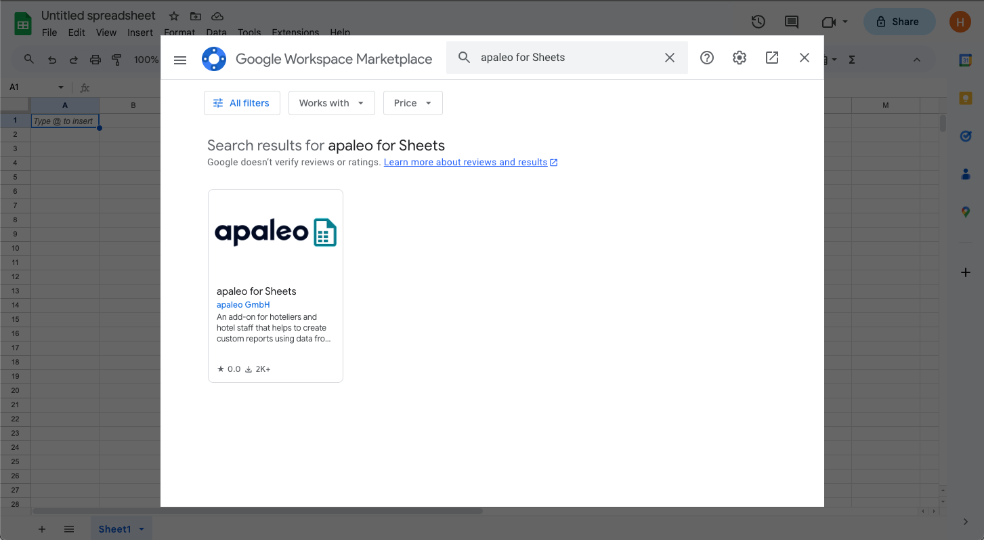Open Google Calendar side panel

pos(966,60)
